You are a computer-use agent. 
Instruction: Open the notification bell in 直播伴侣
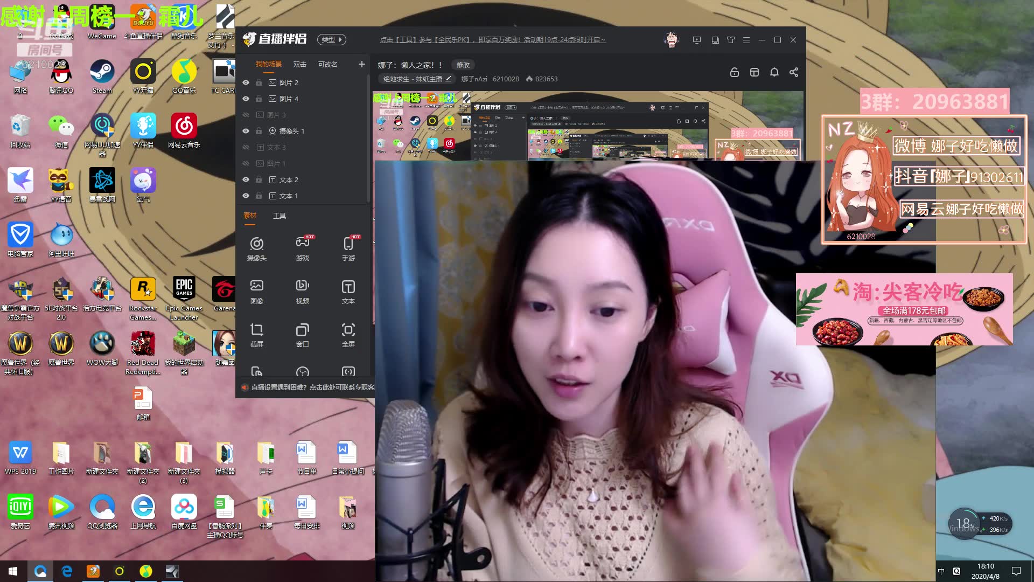pyautogui.click(x=774, y=72)
